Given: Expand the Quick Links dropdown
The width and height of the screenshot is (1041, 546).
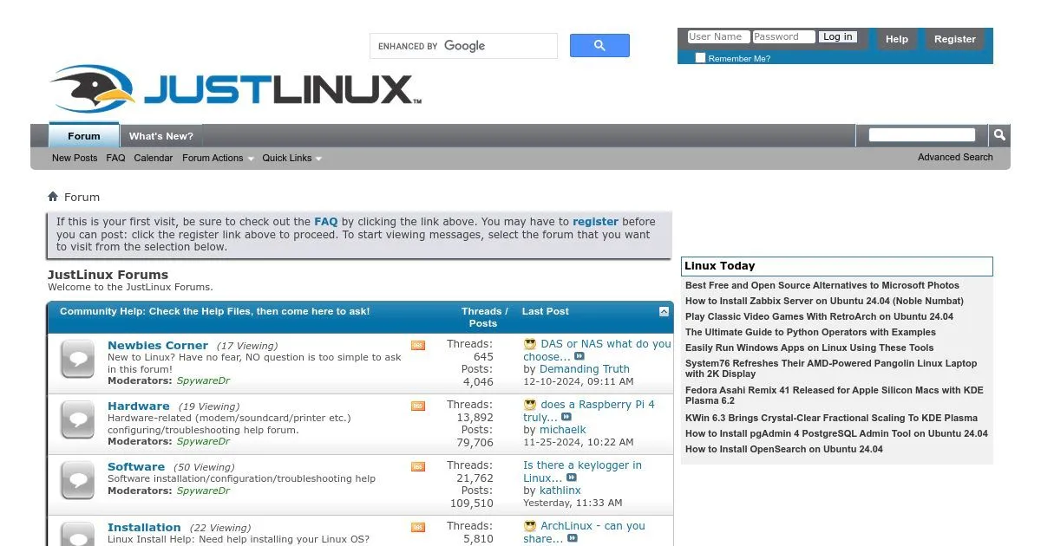Looking at the screenshot, I should [x=292, y=158].
